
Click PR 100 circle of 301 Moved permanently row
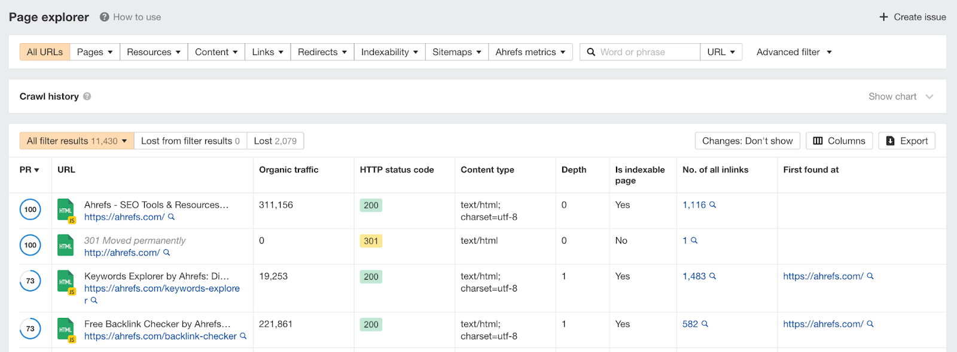click(x=31, y=245)
